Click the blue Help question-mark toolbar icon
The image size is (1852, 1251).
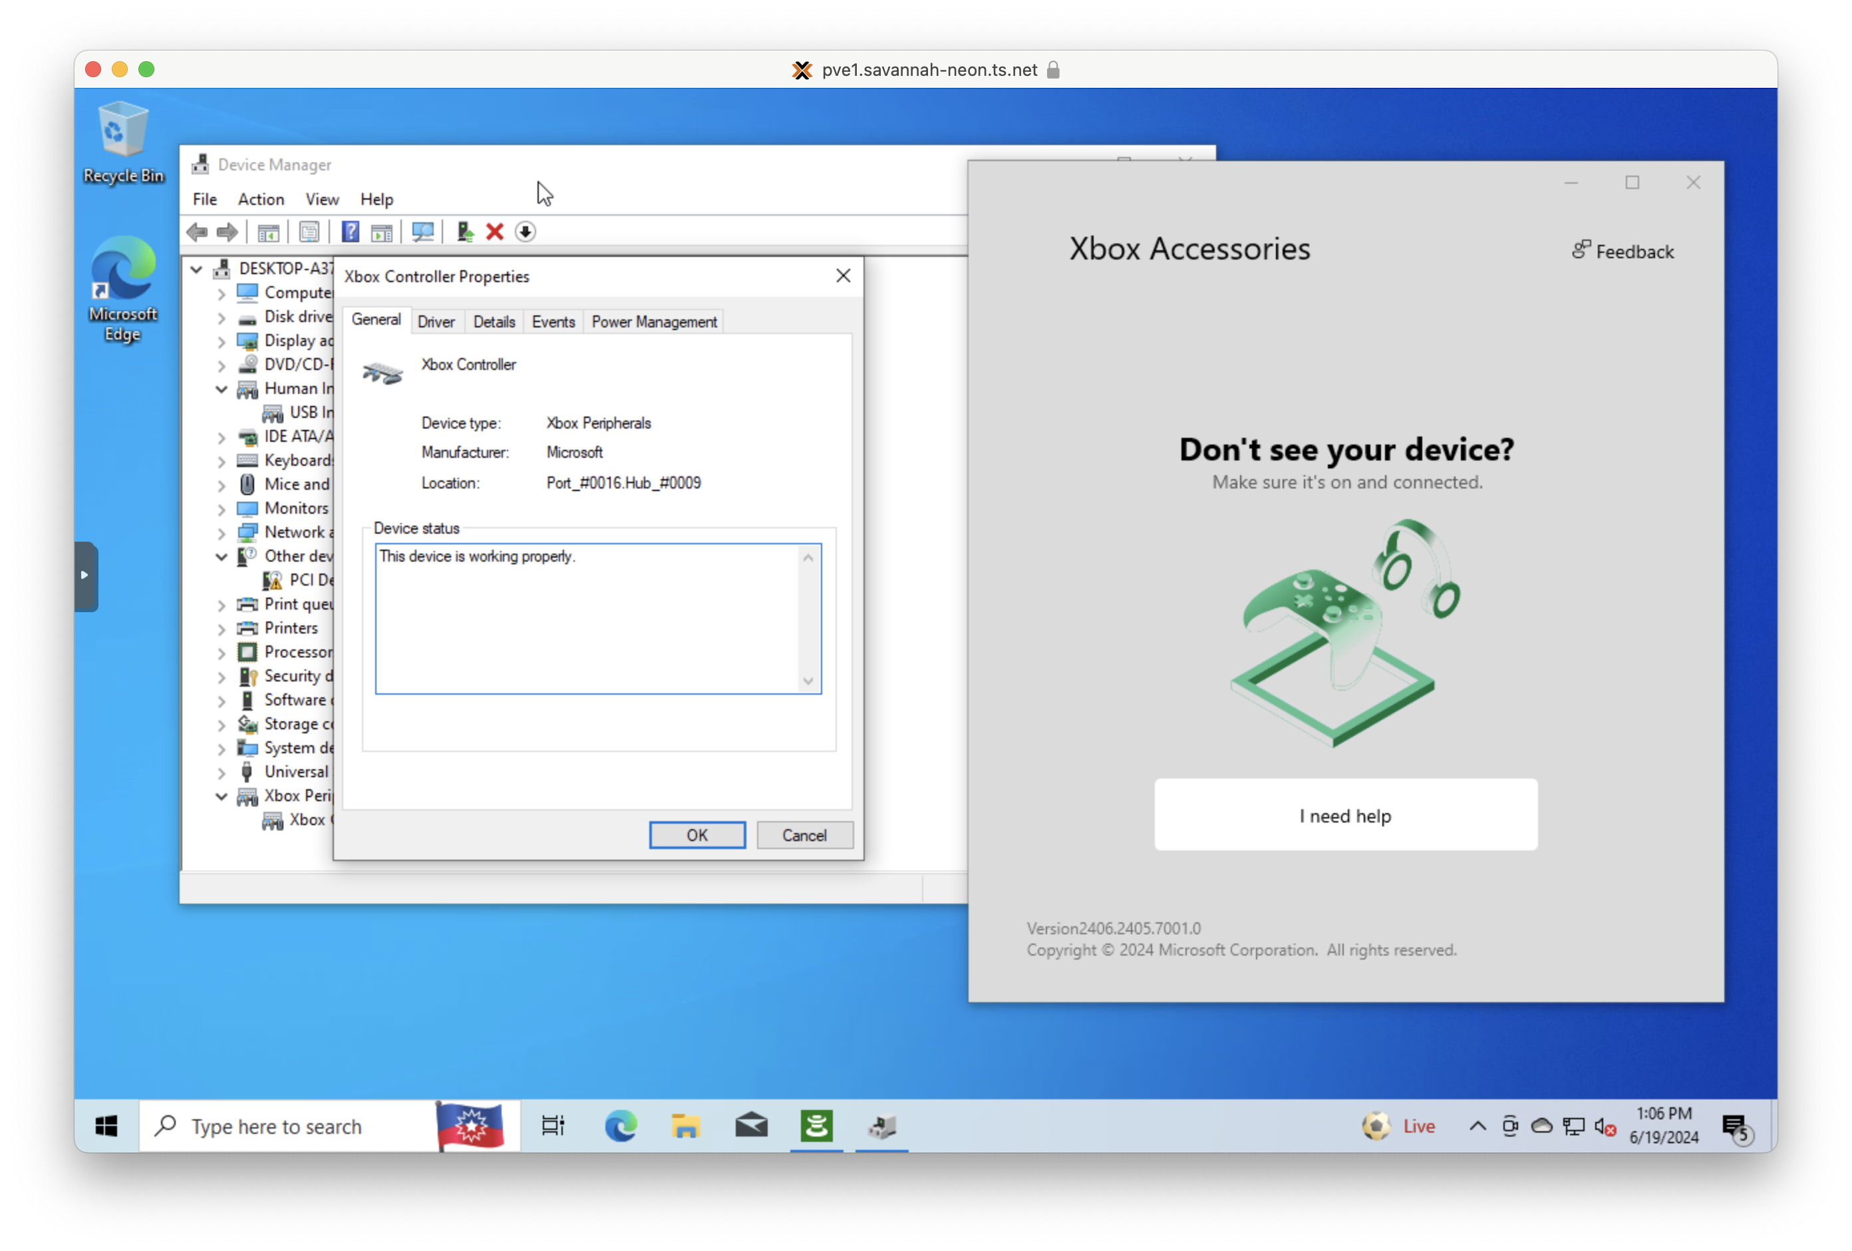coord(351,232)
